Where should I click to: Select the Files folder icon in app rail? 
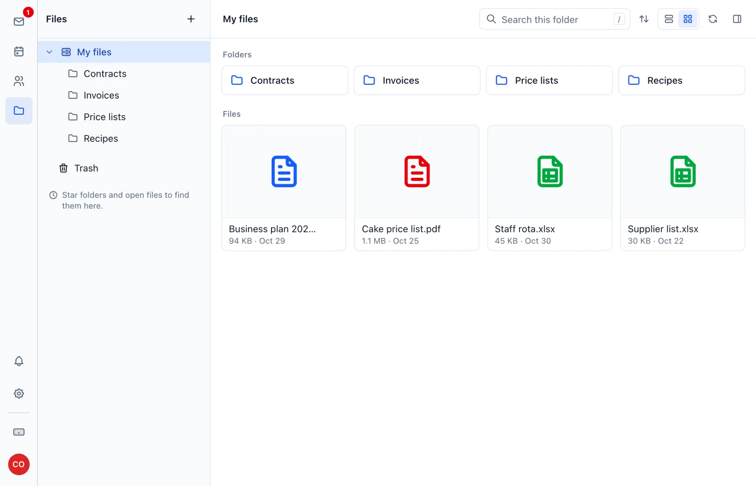pyautogui.click(x=19, y=110)
